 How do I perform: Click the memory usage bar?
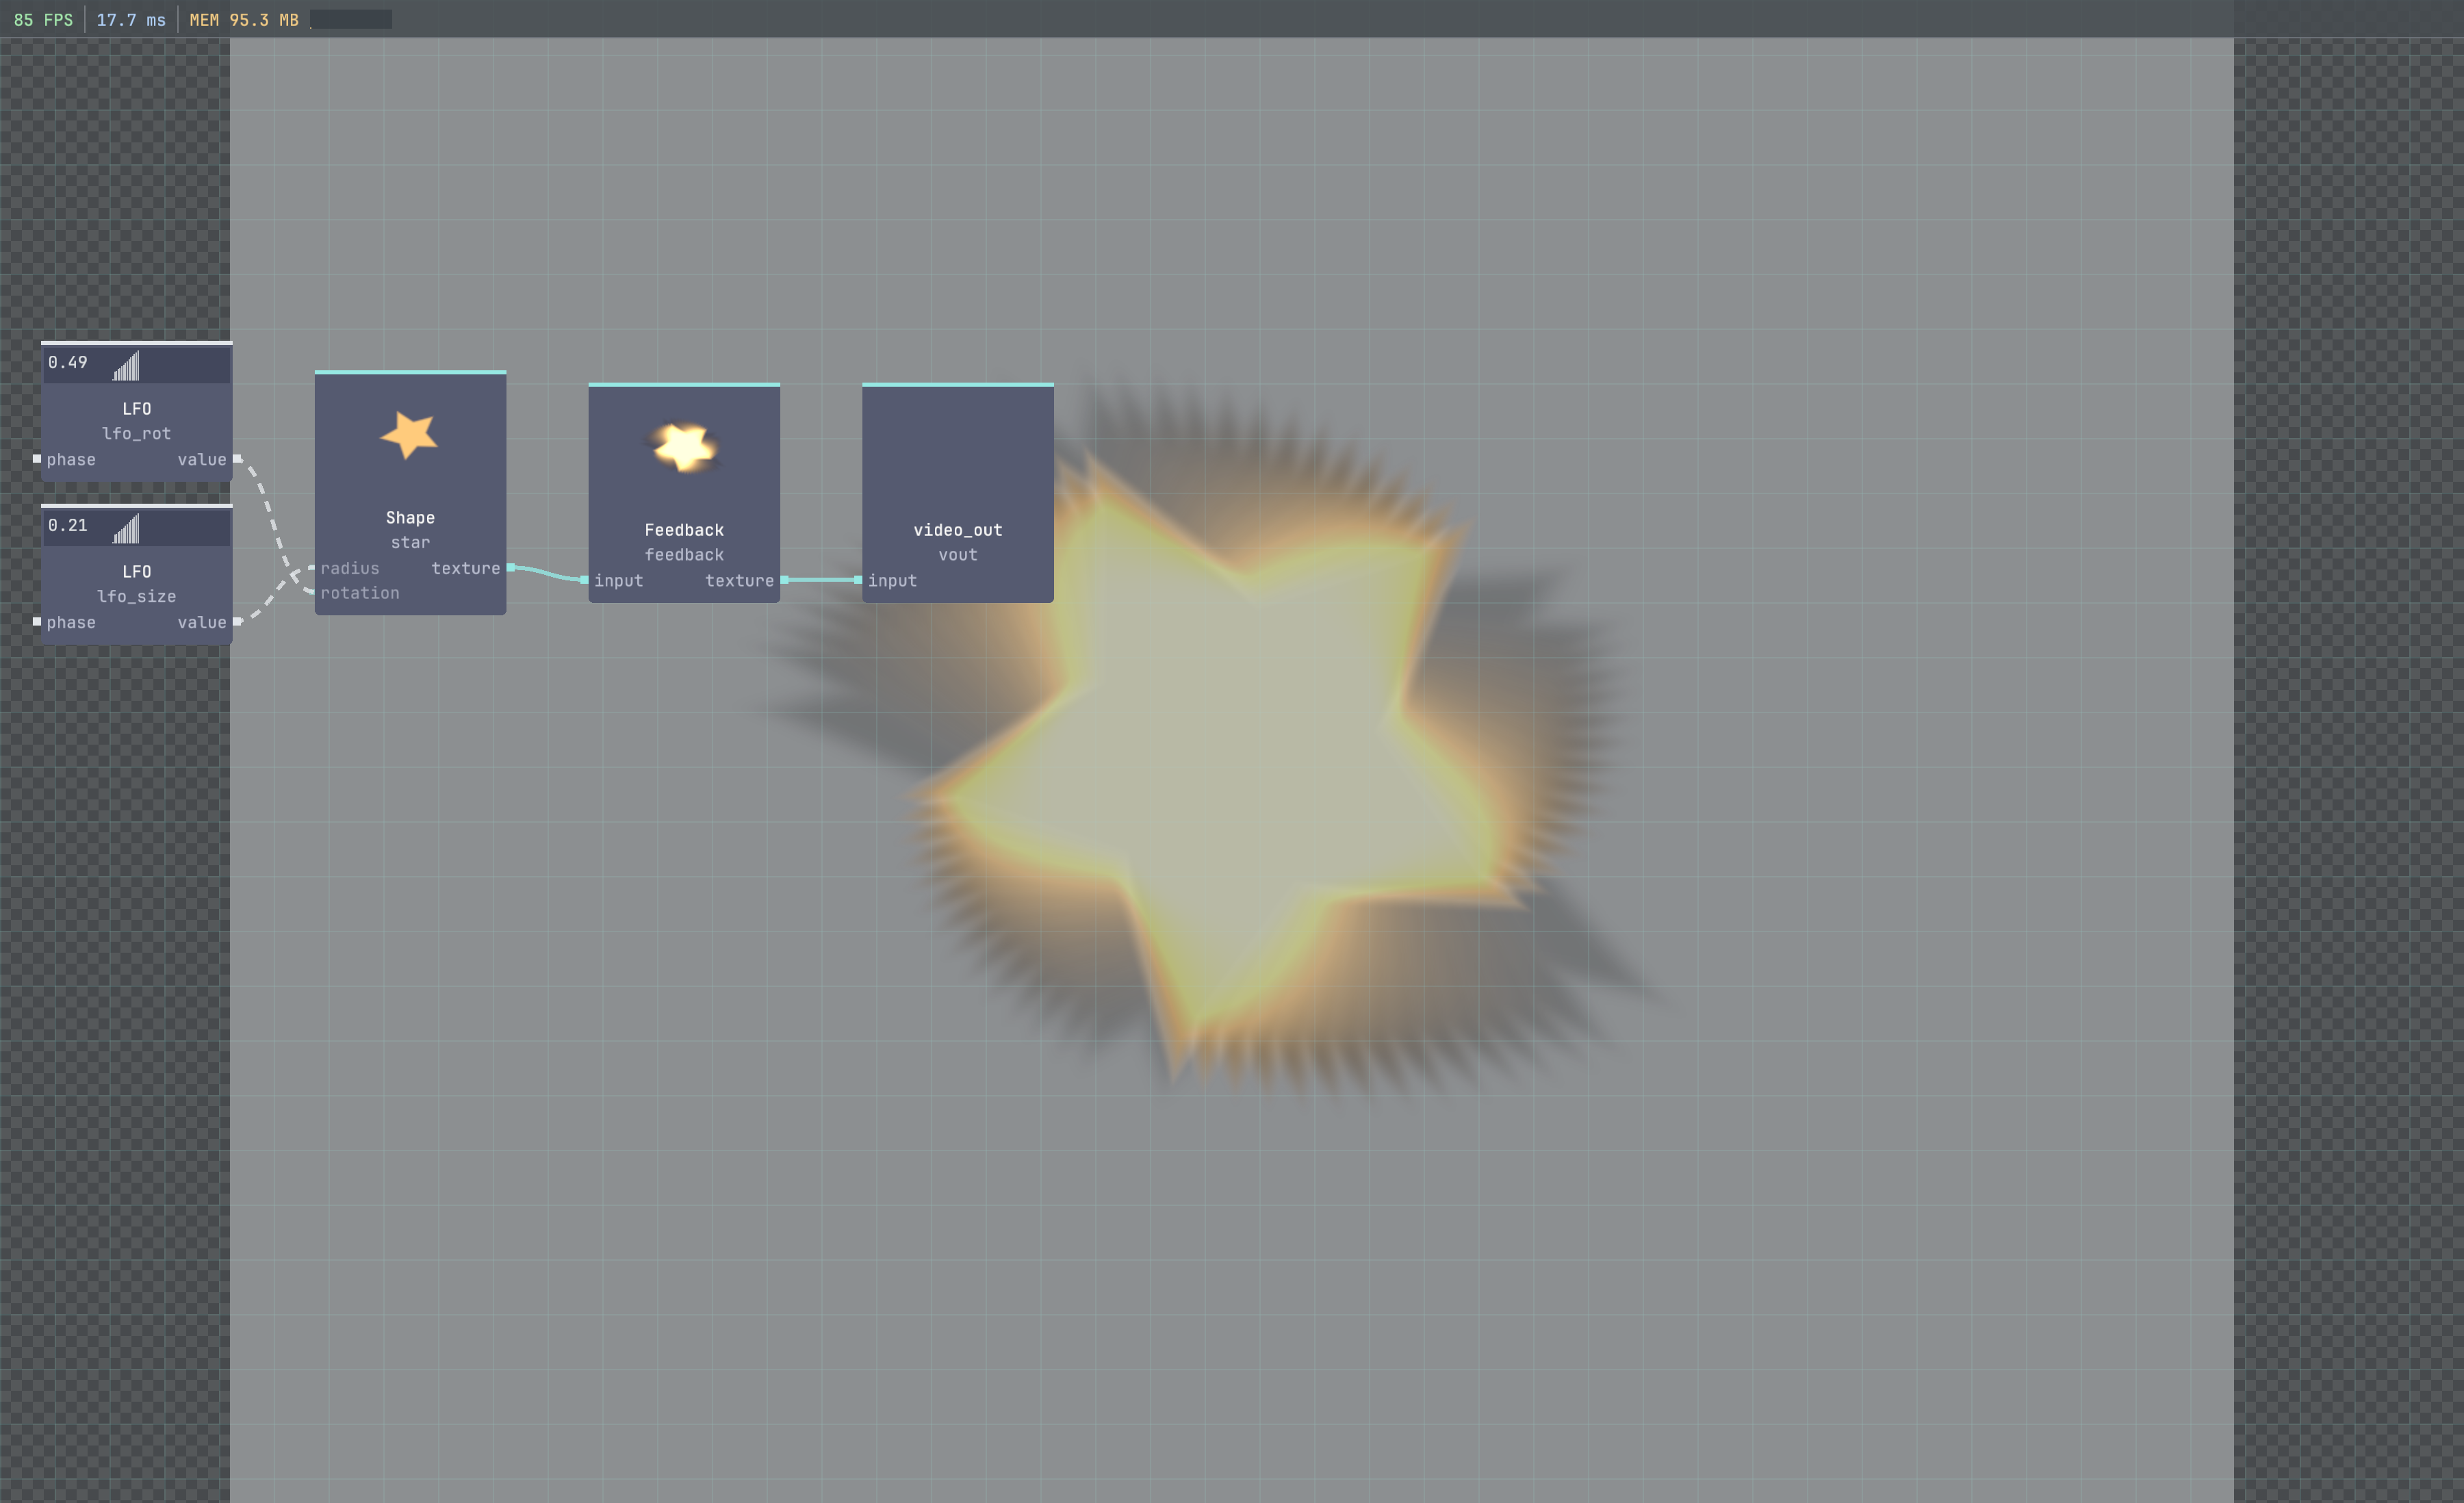[x=351, y=19]
